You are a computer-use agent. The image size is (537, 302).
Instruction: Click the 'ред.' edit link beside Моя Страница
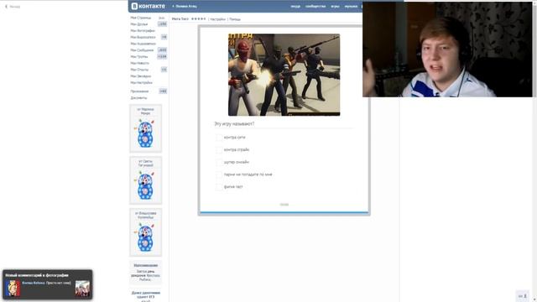162,18
